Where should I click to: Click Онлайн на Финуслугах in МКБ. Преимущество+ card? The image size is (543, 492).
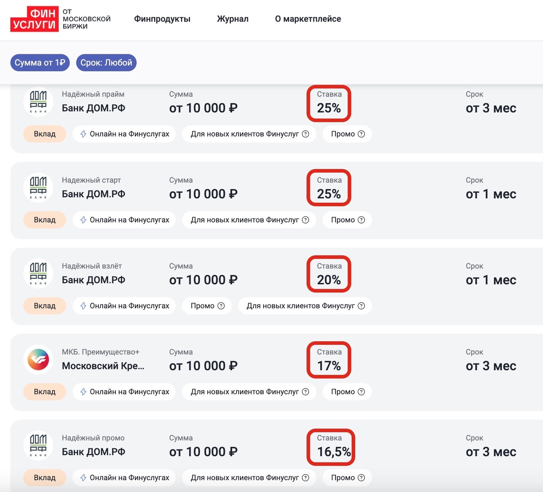(x=124, y=392)
